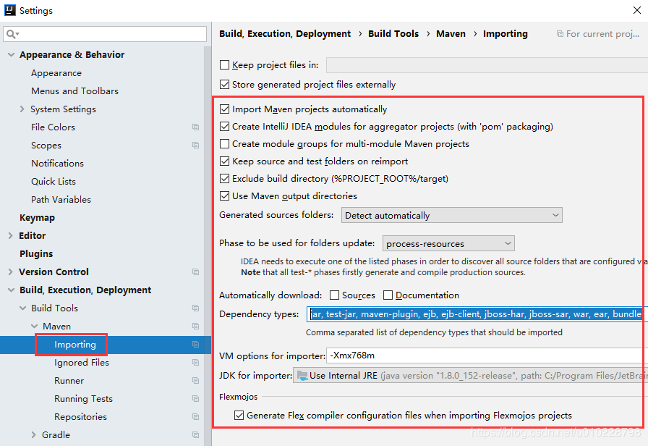The image size is (648, 446).
Task: Expand Version Control section
Action: click(11, 272)
